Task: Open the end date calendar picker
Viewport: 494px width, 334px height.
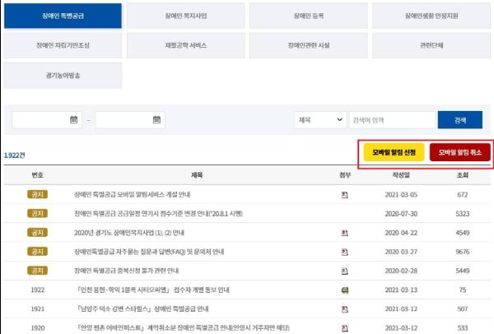Action: [x=157, y=120]
